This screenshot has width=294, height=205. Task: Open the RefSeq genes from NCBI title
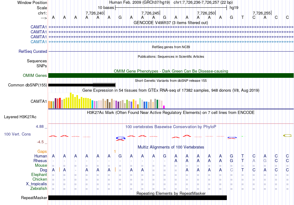point(171,47)
